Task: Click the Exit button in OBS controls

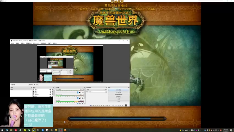Action: [118, 101]
